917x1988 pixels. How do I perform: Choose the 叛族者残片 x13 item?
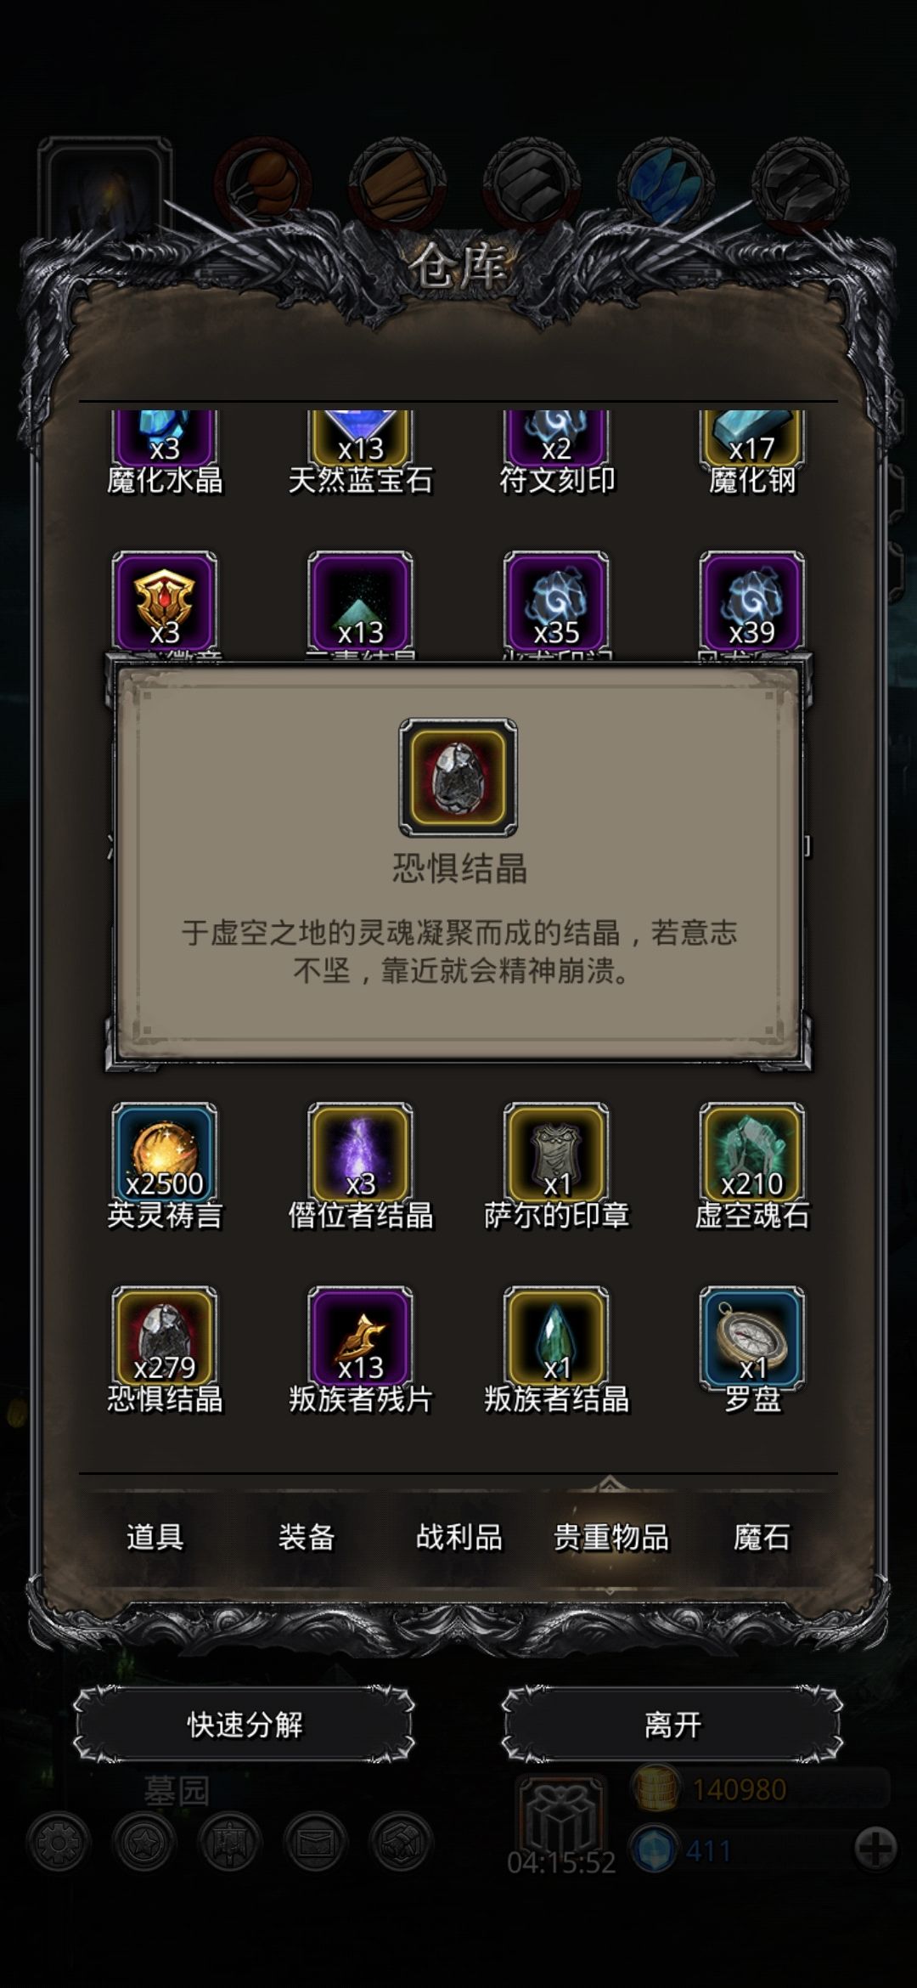pos(360,1337)
